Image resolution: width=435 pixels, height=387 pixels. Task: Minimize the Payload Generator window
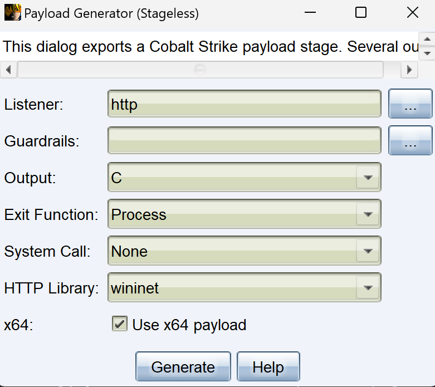310,12
